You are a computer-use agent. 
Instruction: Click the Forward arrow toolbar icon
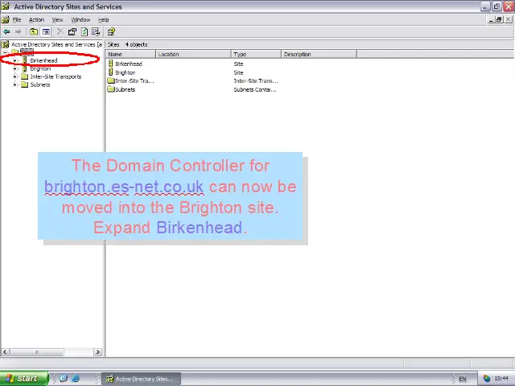(18, 32)
